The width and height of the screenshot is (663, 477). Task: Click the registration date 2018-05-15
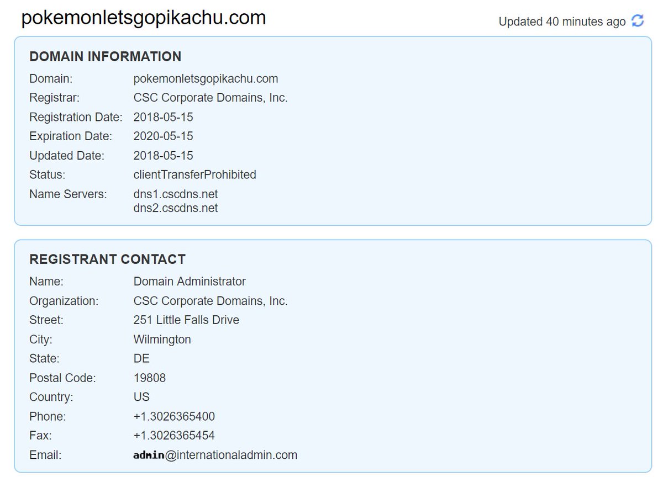[164, 117]
